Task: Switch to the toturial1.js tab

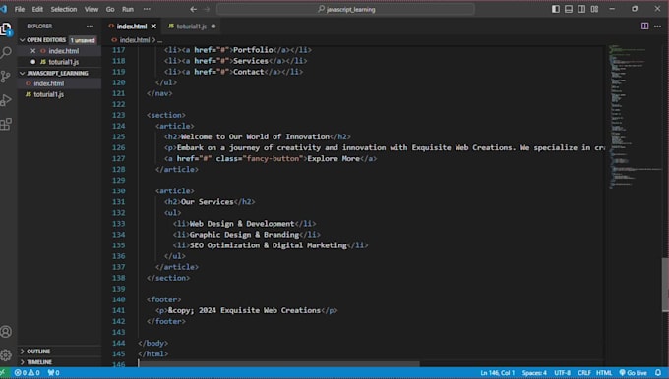Action: pos(191,27)
